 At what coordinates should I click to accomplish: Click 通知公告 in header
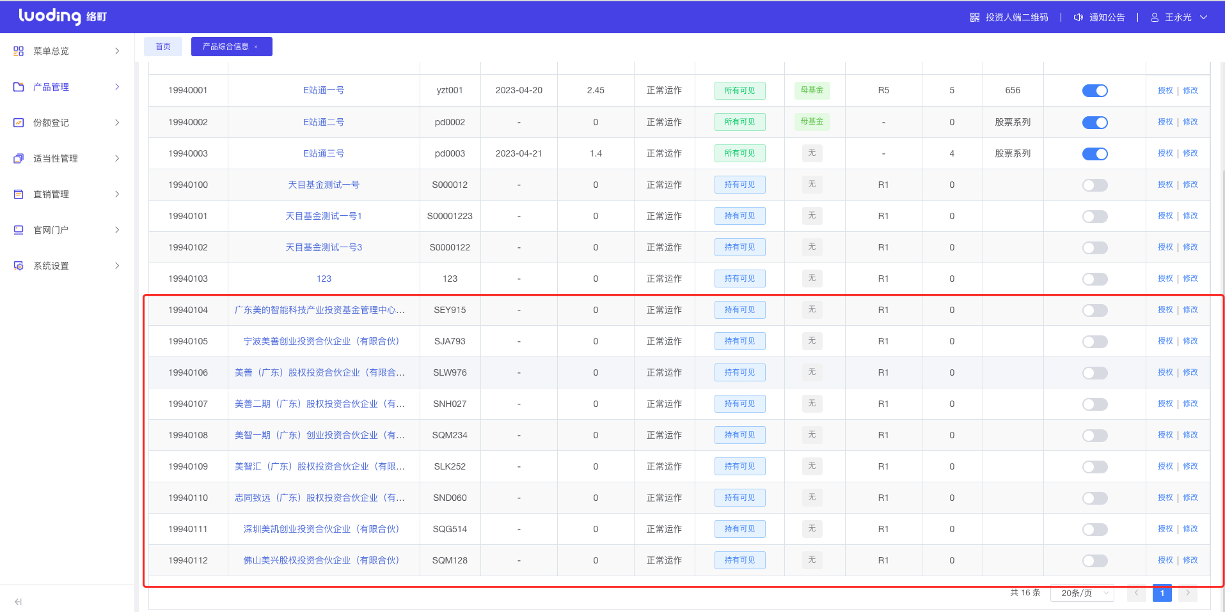click(x=1107, y=17)
